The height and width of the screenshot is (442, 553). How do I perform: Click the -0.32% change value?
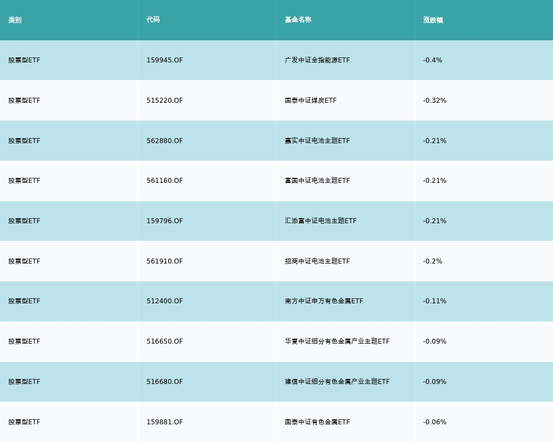435,101
